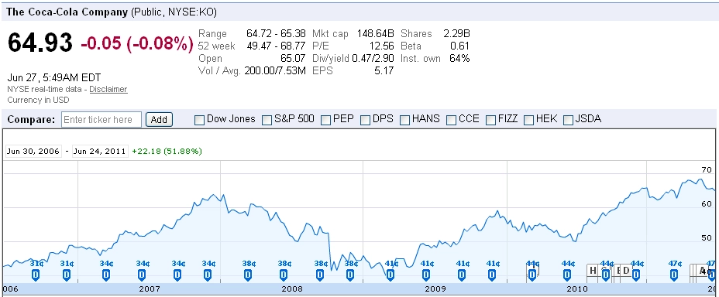Jump to 2007 on the timeline bar

[150, 288]
